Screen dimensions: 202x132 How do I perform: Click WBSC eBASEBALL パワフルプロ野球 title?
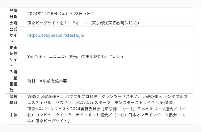[x=62, y=97]
